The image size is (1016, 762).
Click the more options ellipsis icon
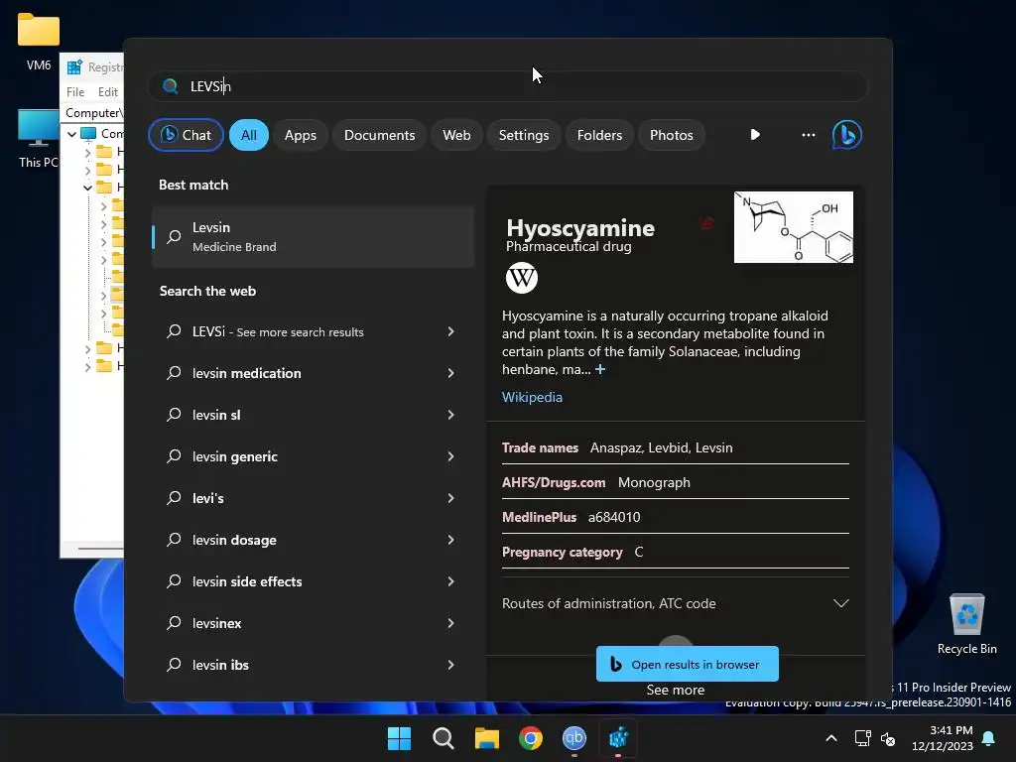[808, 135]
